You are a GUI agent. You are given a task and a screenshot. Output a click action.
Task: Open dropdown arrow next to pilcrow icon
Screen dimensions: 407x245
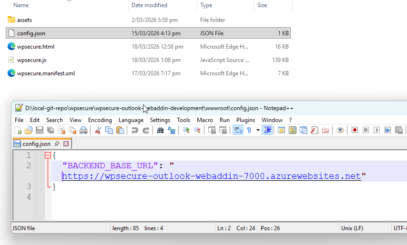(258, 130)
